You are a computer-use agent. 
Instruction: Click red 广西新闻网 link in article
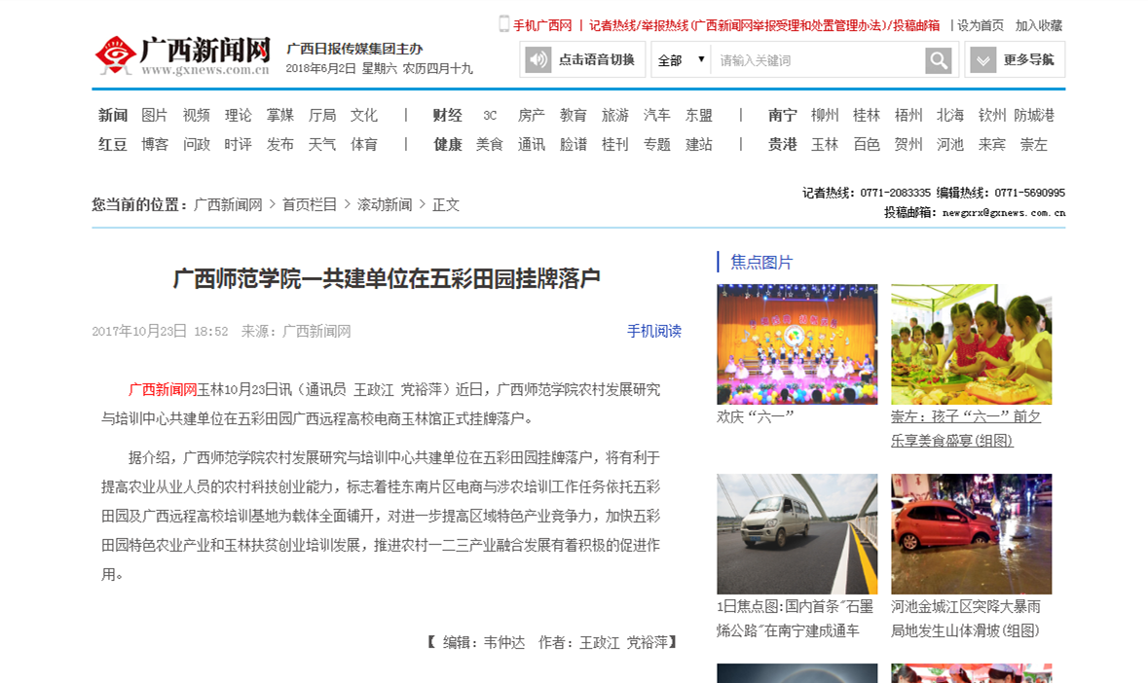pos(163,390)
